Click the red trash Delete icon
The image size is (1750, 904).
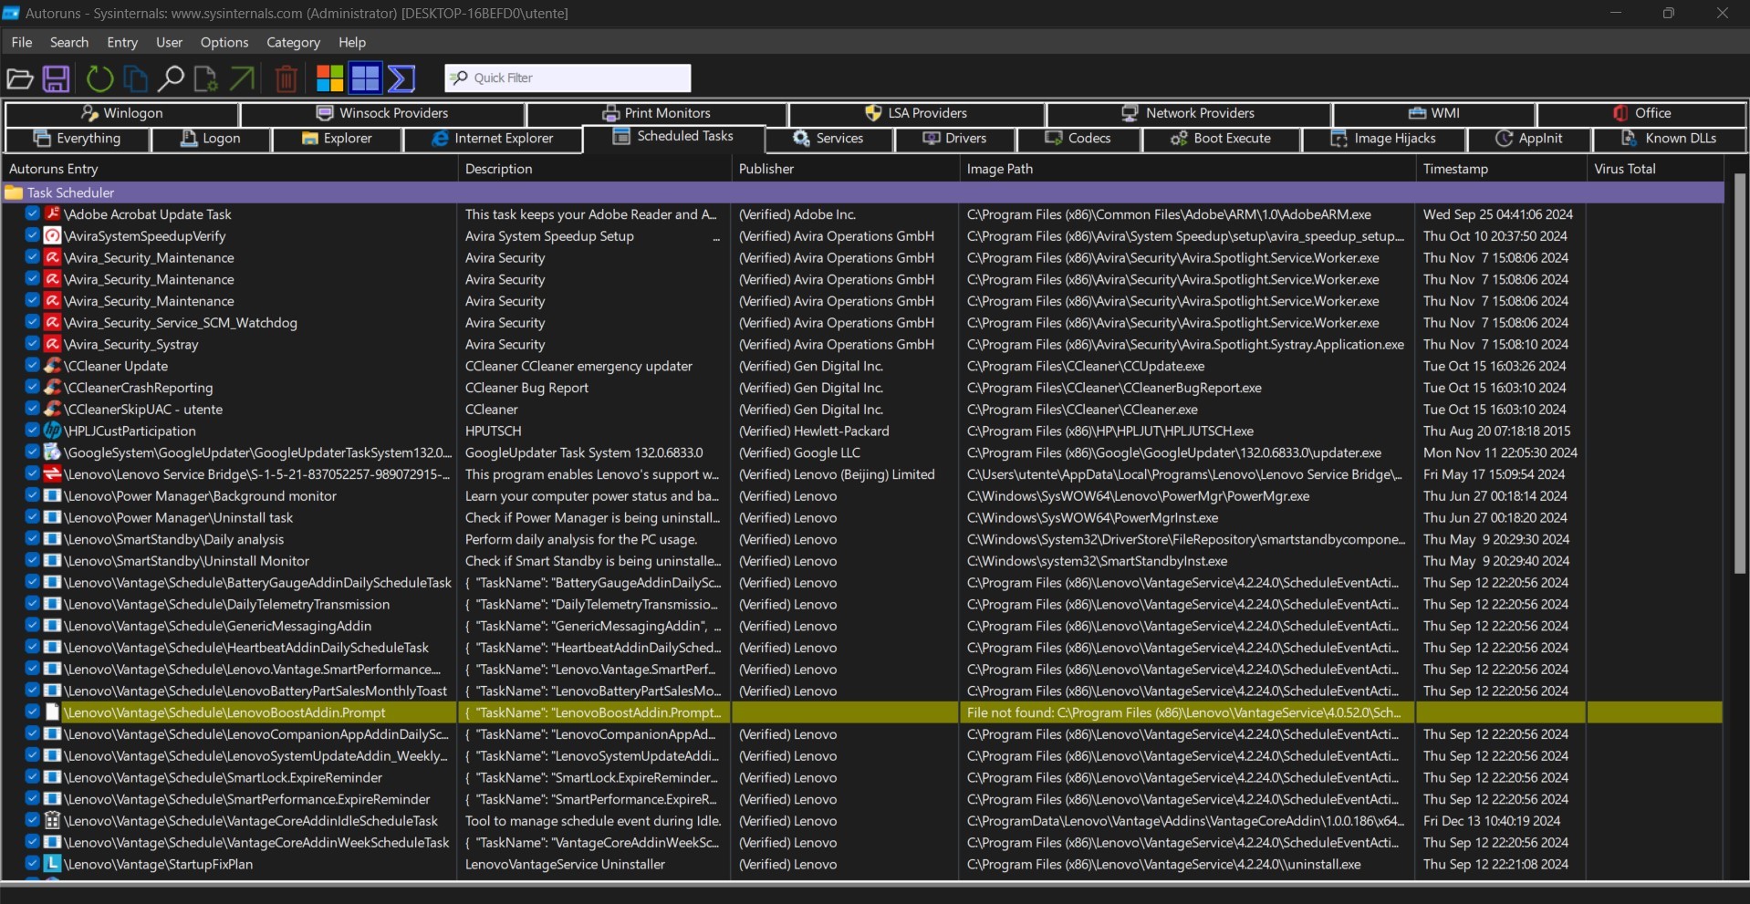coord(286,78)
